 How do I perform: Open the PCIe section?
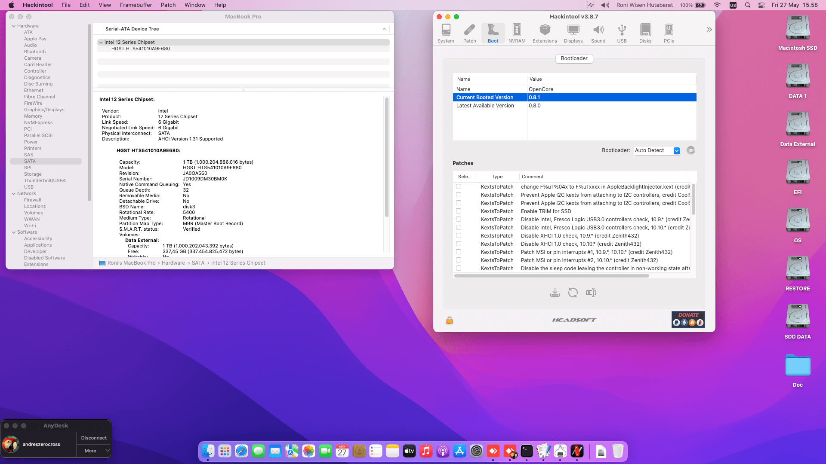(669, 34)
